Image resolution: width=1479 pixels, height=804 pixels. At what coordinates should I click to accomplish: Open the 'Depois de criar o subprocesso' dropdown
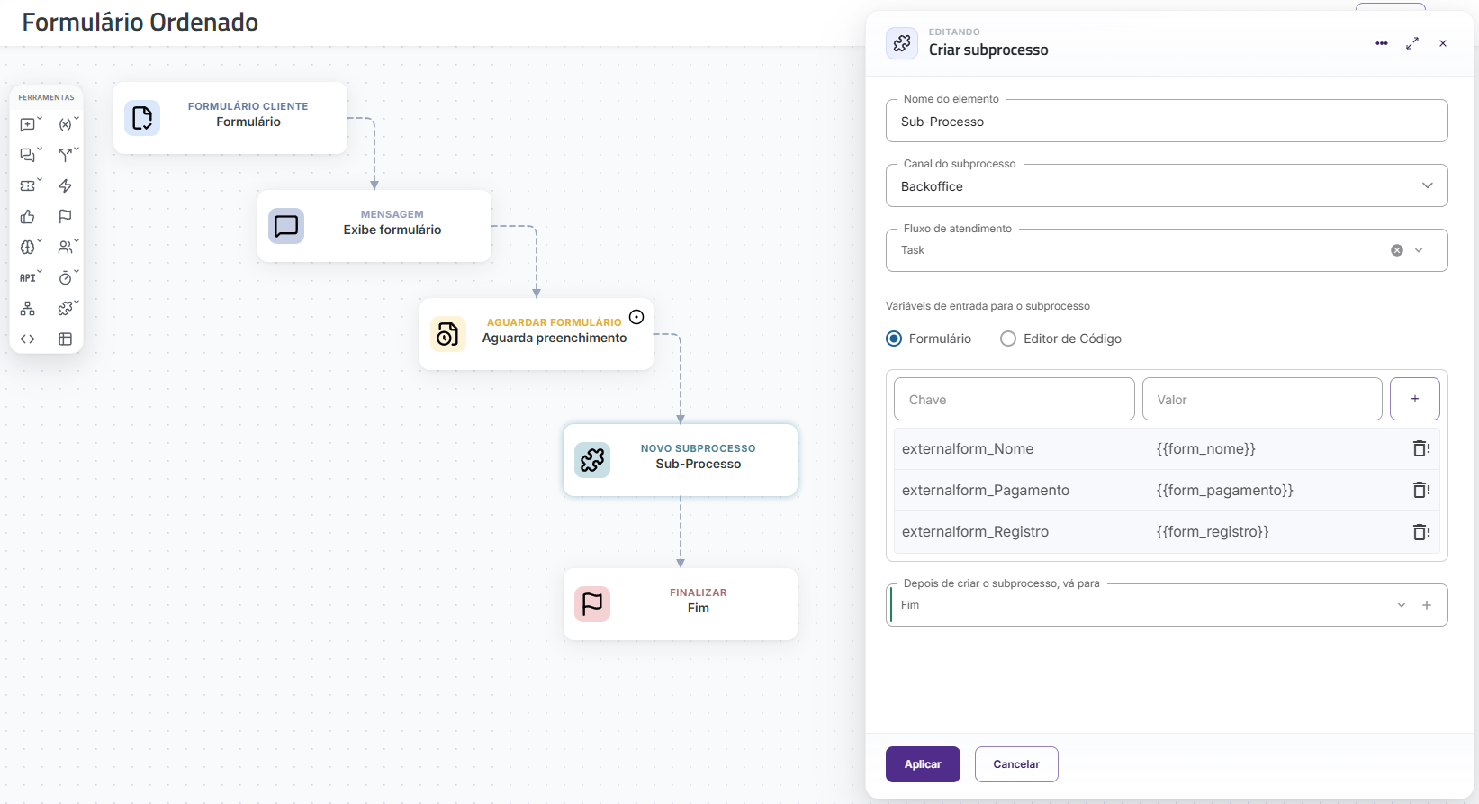[1402, 605]
